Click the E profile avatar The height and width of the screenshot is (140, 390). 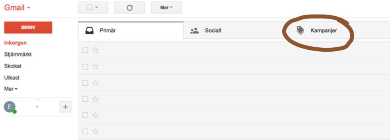click(10, 107)
